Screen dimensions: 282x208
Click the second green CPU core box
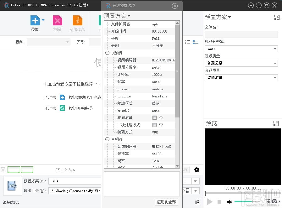(27, 170)
